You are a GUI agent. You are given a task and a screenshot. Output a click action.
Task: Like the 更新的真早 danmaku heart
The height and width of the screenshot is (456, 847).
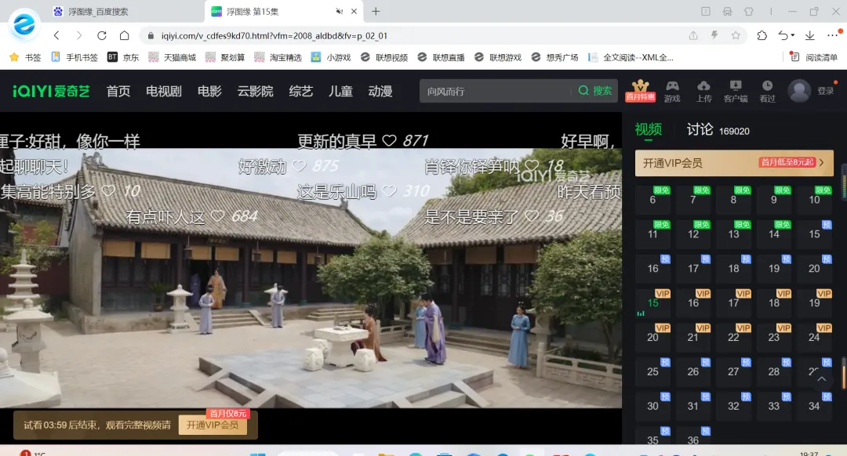click(x=389, y=141)
